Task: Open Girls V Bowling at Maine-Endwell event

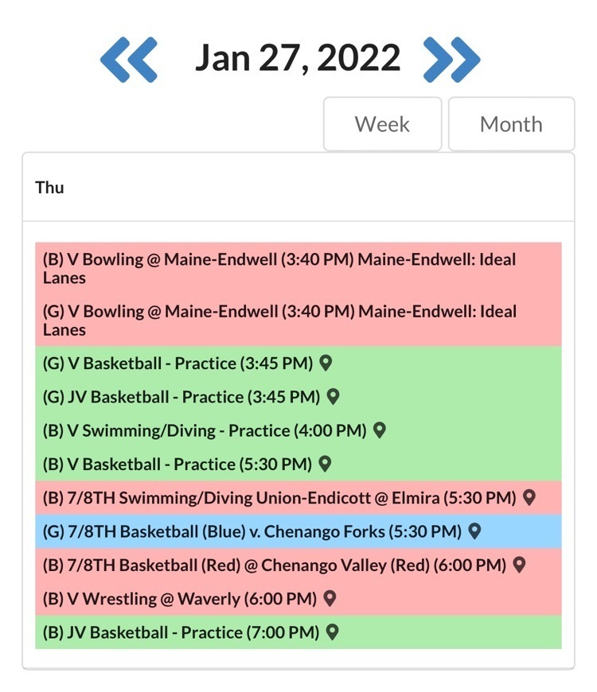Action: point(279,321)
